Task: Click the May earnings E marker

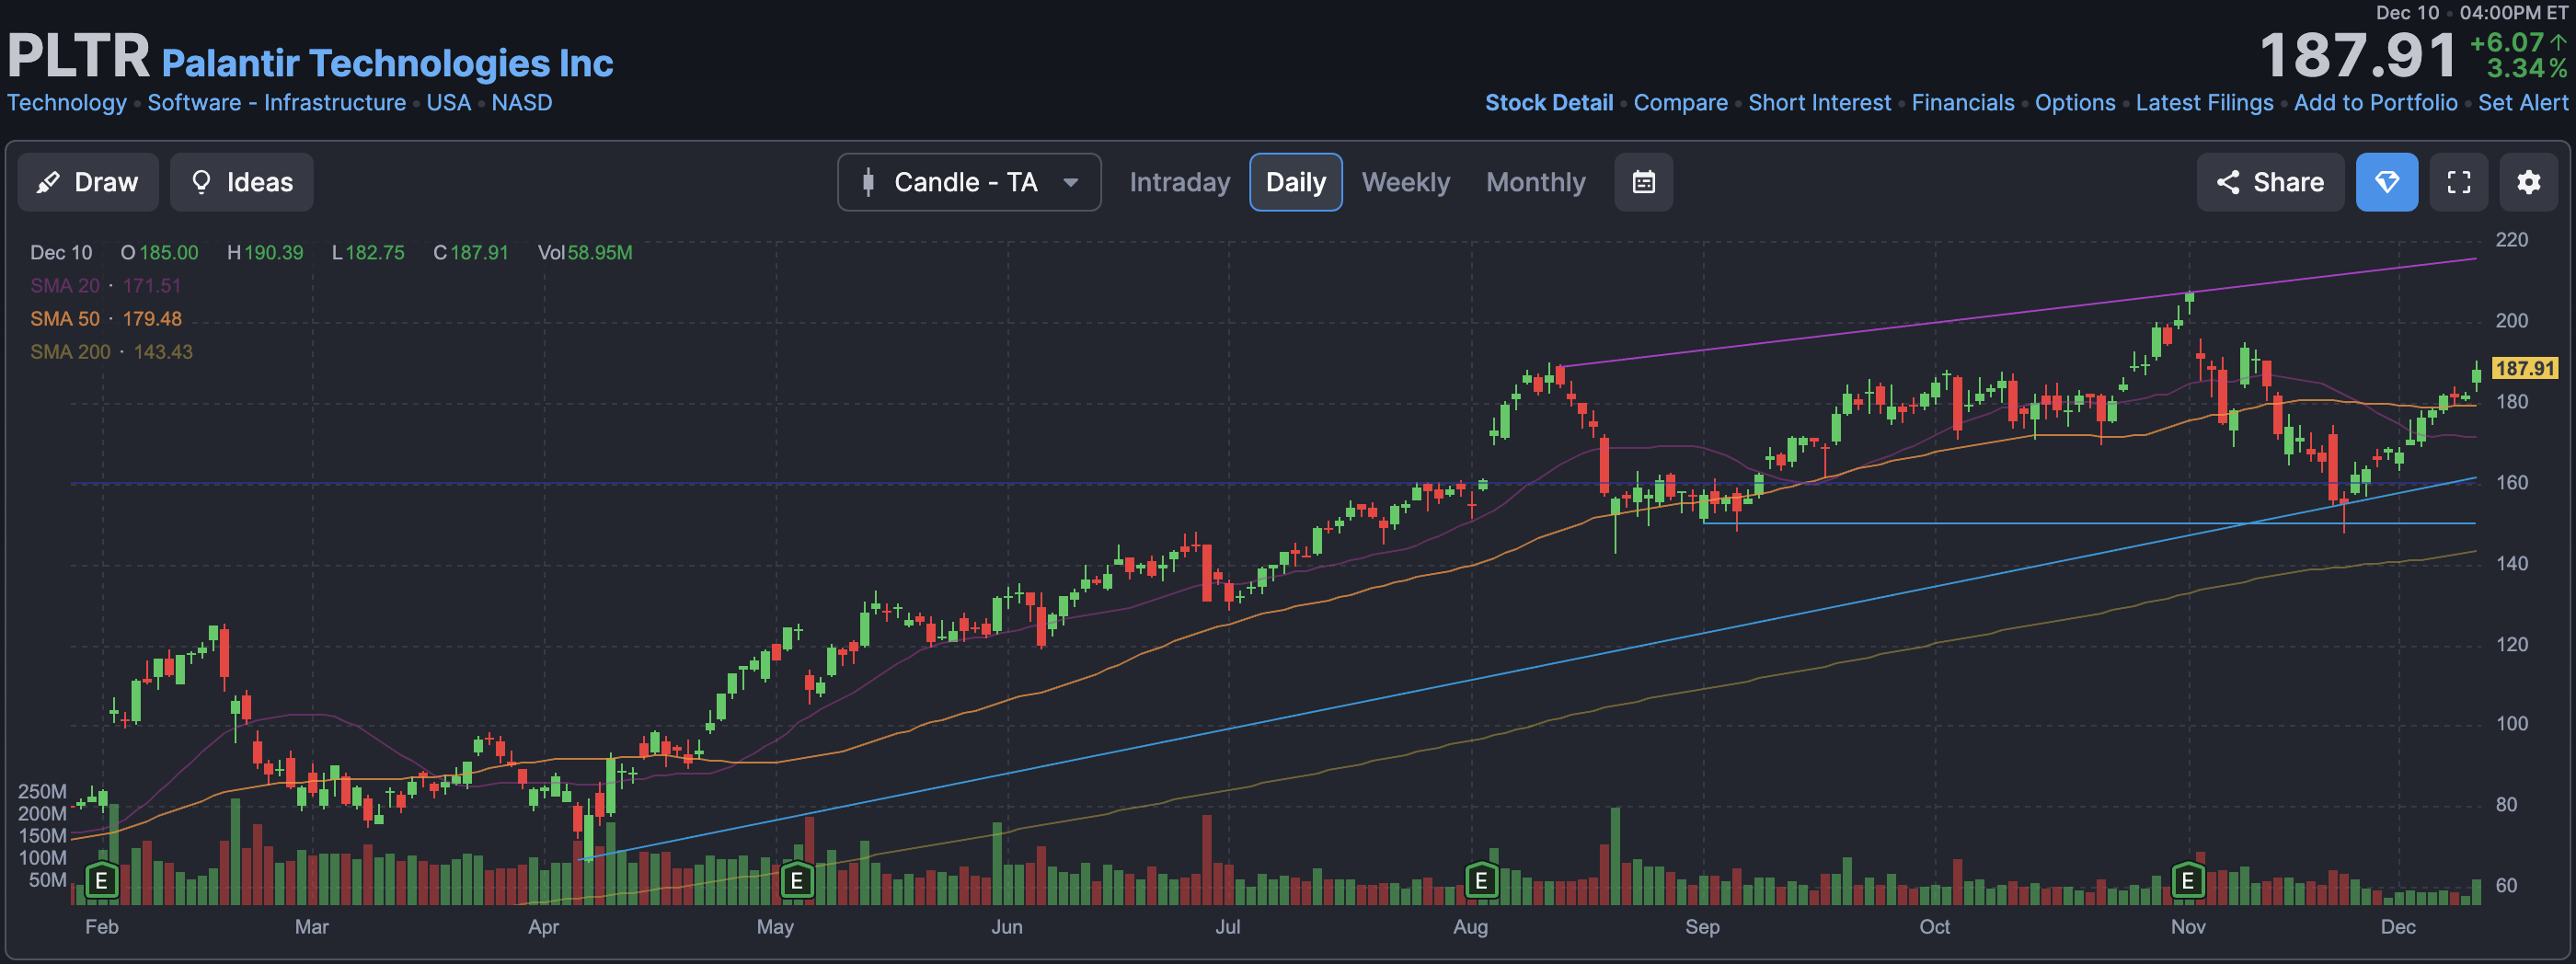Action: click(796, 881)
